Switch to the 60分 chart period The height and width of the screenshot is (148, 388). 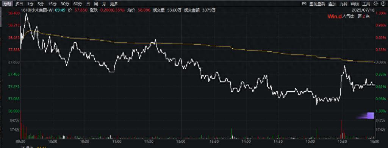[x=77, y=4]
